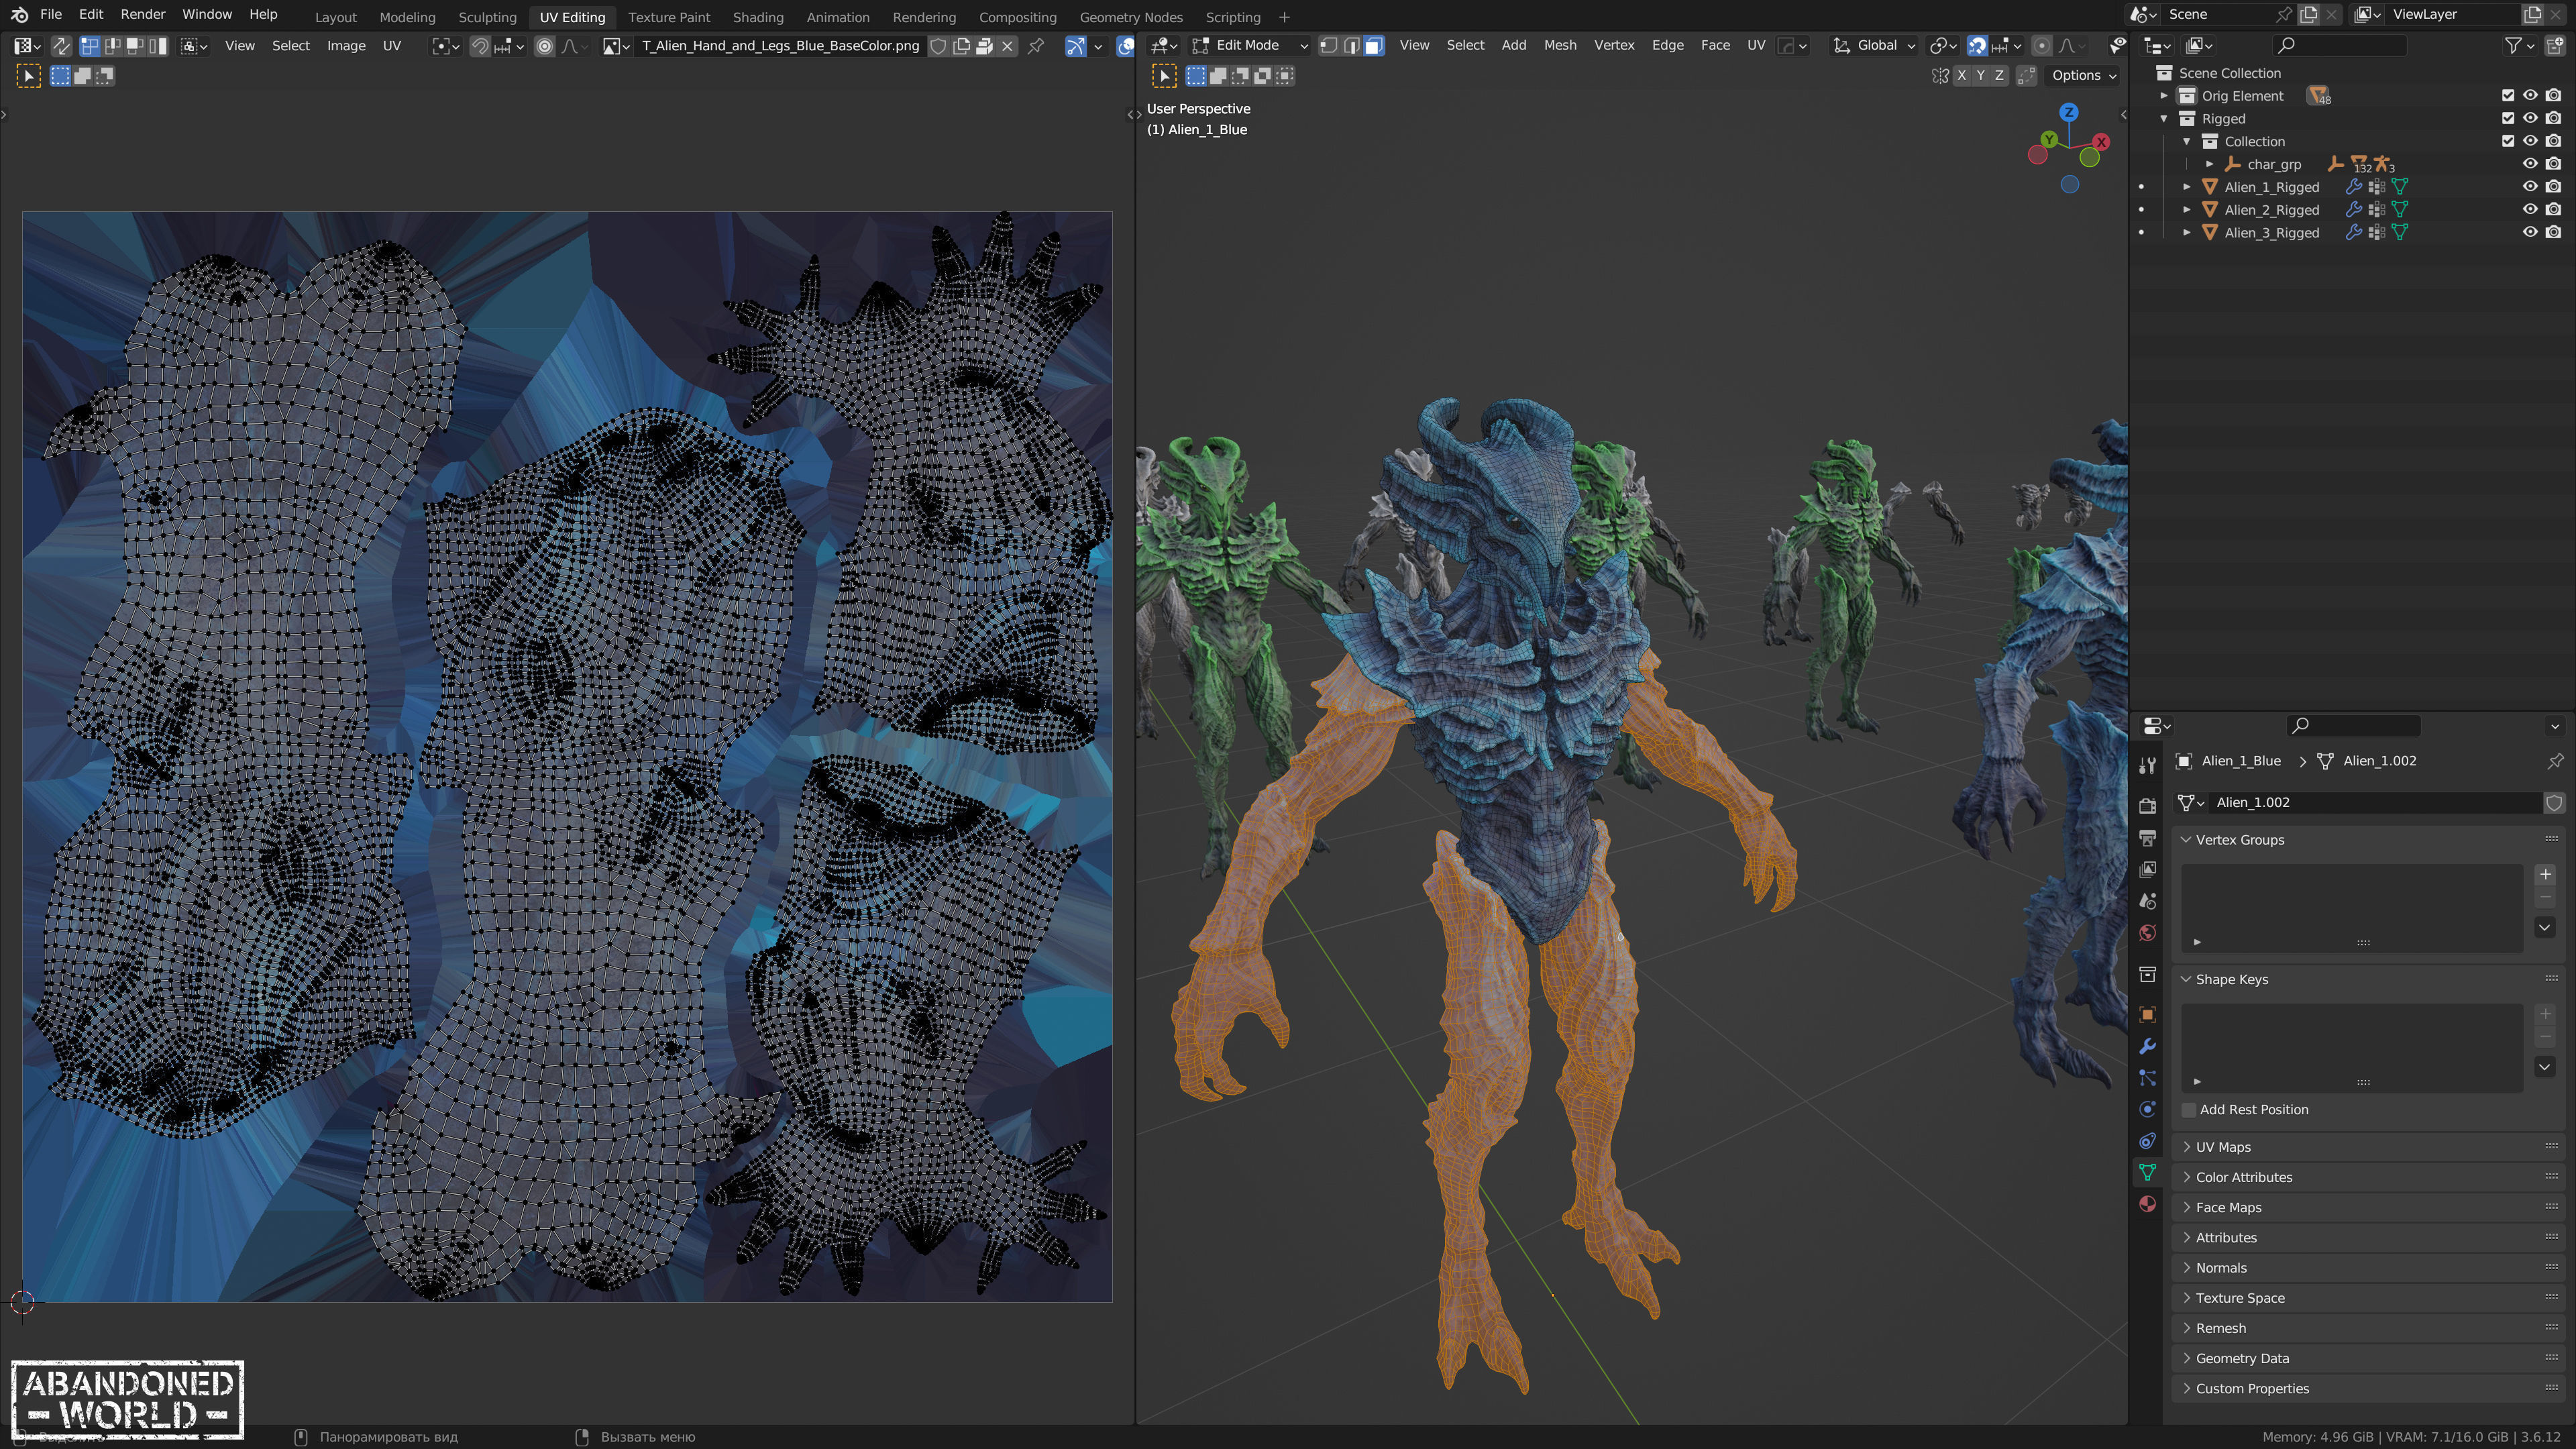This screenshot has height=1449, width=2576.
Task: Open the Particles properties tab
Action: click(x=2147, y=1077)
